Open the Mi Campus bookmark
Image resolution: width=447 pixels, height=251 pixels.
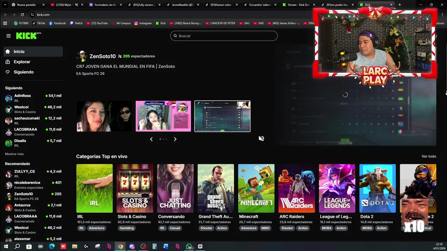click(121, 23)
